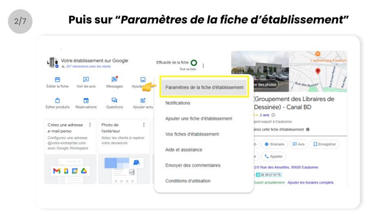Click 'Tout va bien' status text
Screen dimensions: 391x220
188,69
